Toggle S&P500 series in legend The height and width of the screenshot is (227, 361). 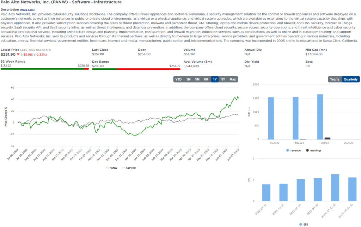129,168
